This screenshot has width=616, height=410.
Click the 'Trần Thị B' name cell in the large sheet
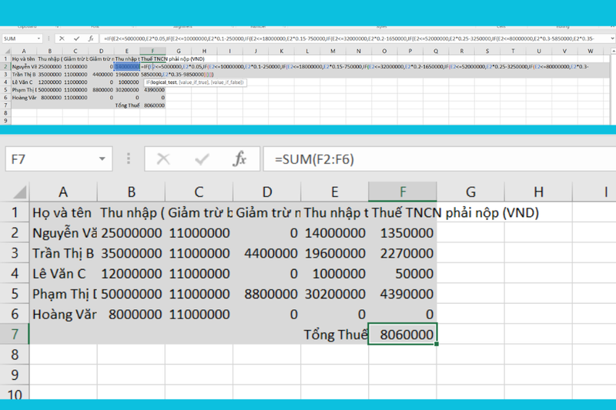63,253
